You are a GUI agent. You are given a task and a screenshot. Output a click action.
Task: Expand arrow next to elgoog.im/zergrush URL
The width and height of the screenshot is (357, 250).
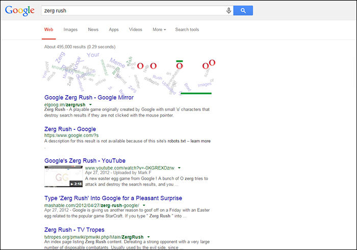coord(90,105)
